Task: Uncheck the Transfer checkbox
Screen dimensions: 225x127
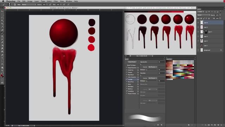Action: 127,79
